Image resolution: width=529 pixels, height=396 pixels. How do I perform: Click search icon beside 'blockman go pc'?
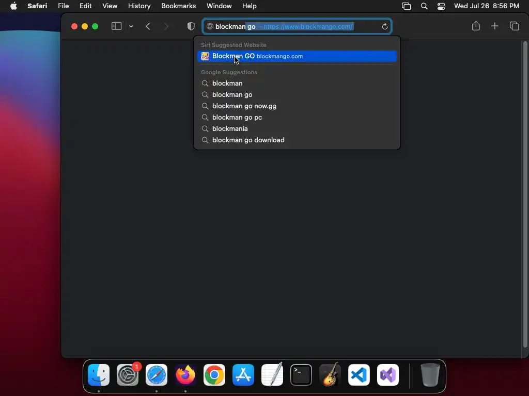pyautogui.click(x=205, y=117)
